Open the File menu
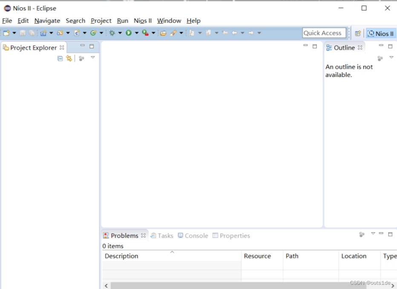The width and height of the screenshot is (397, 289). pyautogui.click(x=7, y=21)
